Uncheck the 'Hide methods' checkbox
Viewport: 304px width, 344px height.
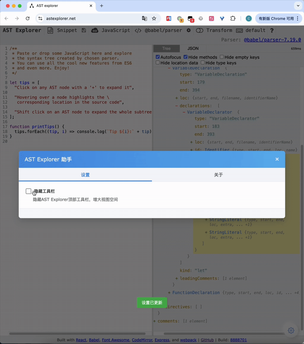tap(186, 56)
